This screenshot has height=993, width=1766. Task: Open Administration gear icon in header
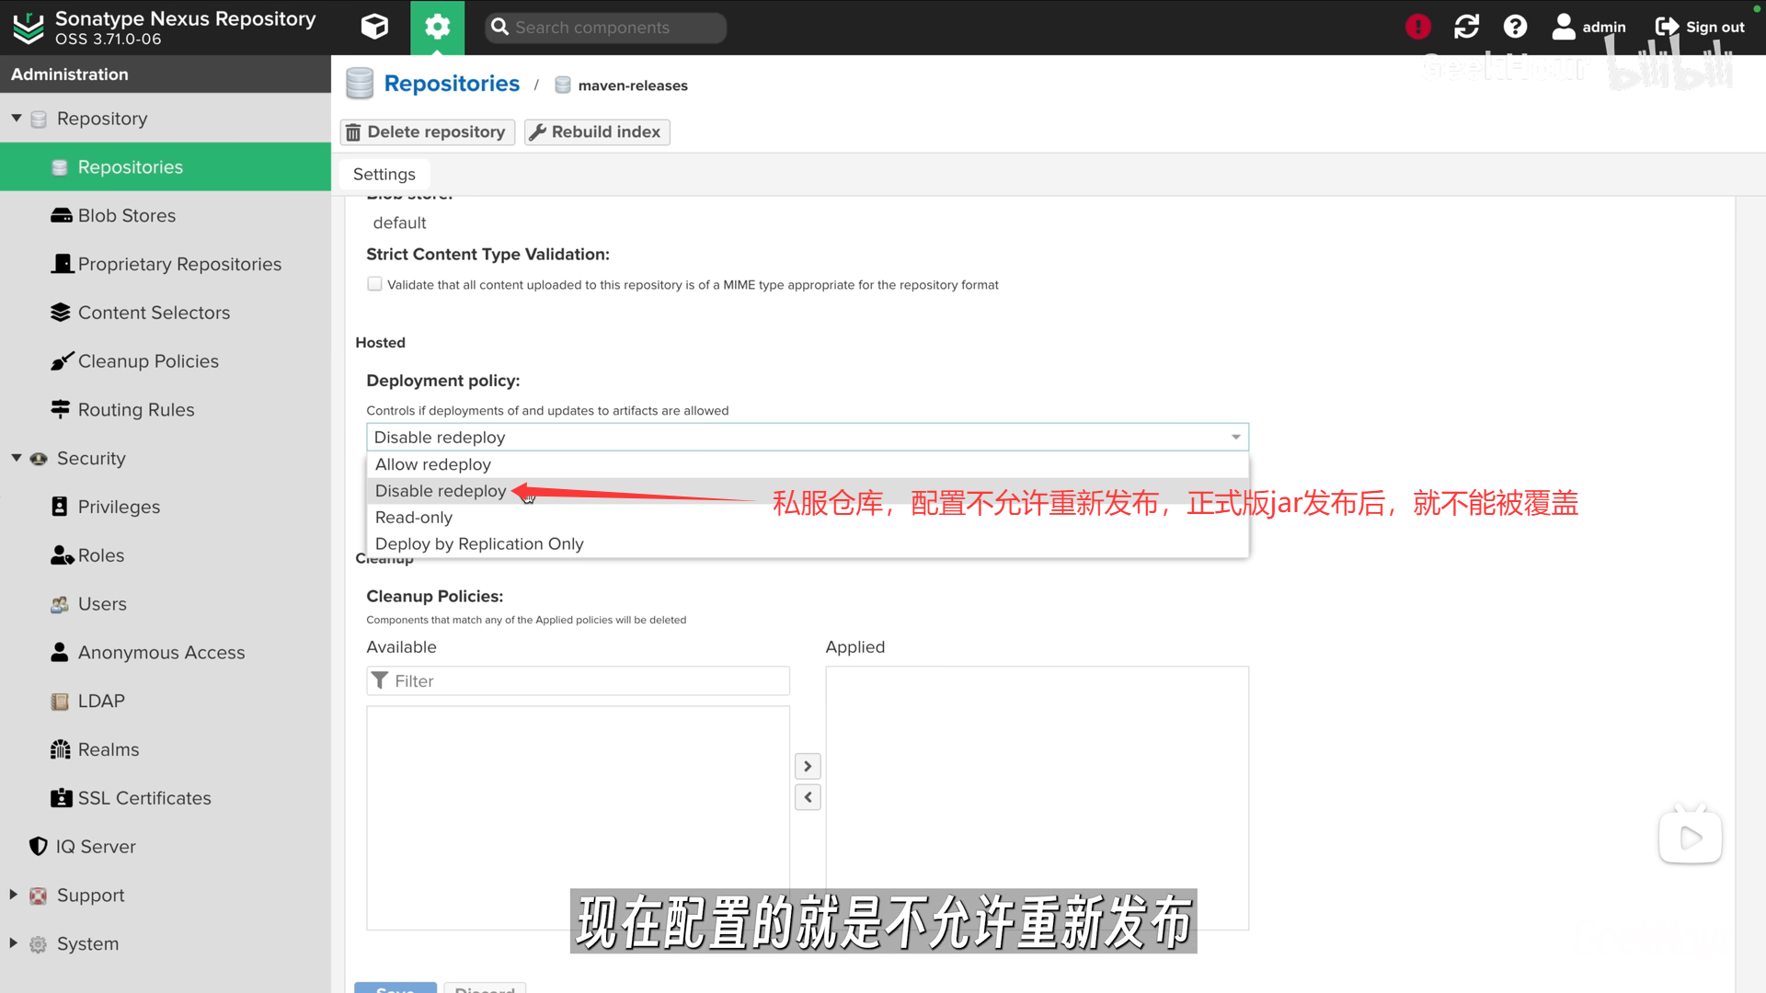[x=438, y=27]
